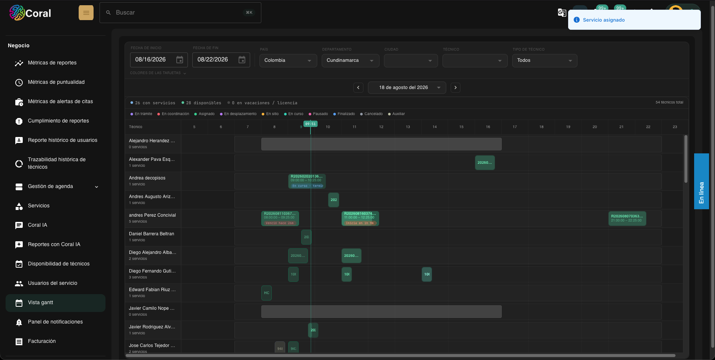The height and width of the screenshot is (360, 715).
Task: Open Panel de notificaciones
Action: [x=56, y=322]
